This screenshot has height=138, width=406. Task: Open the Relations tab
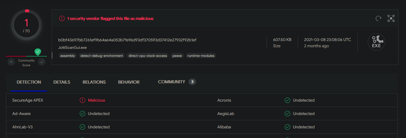click(94, 82)
